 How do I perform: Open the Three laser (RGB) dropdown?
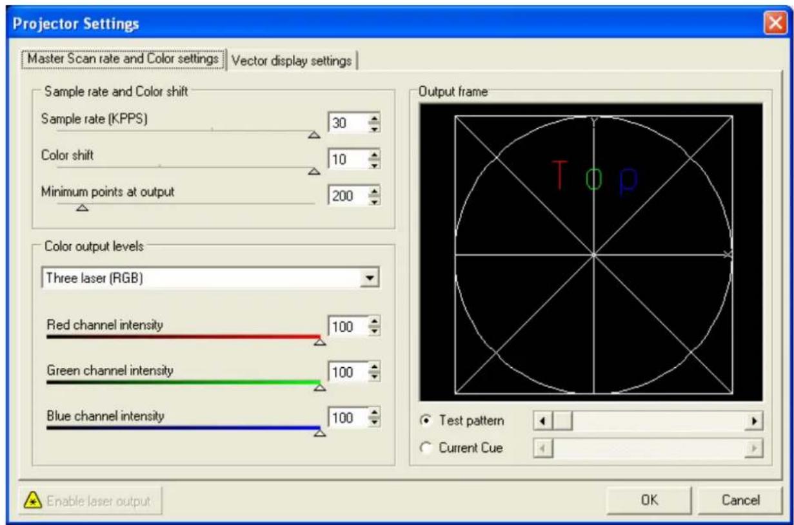click(370, 278)
